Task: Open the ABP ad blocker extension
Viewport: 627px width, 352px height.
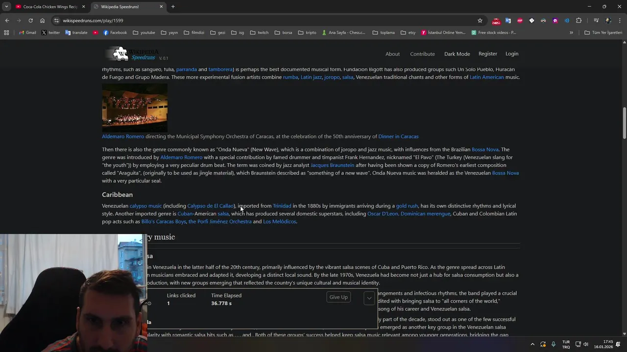Action: tap(520, 21)
